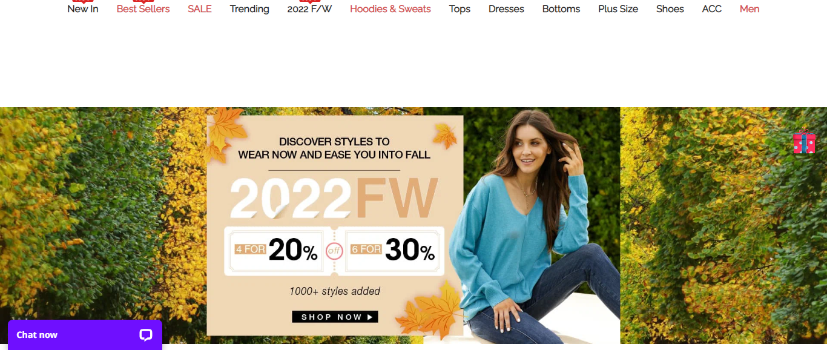827x350 pixels.
Task: Open the New In menu
Action: point(83,9)
